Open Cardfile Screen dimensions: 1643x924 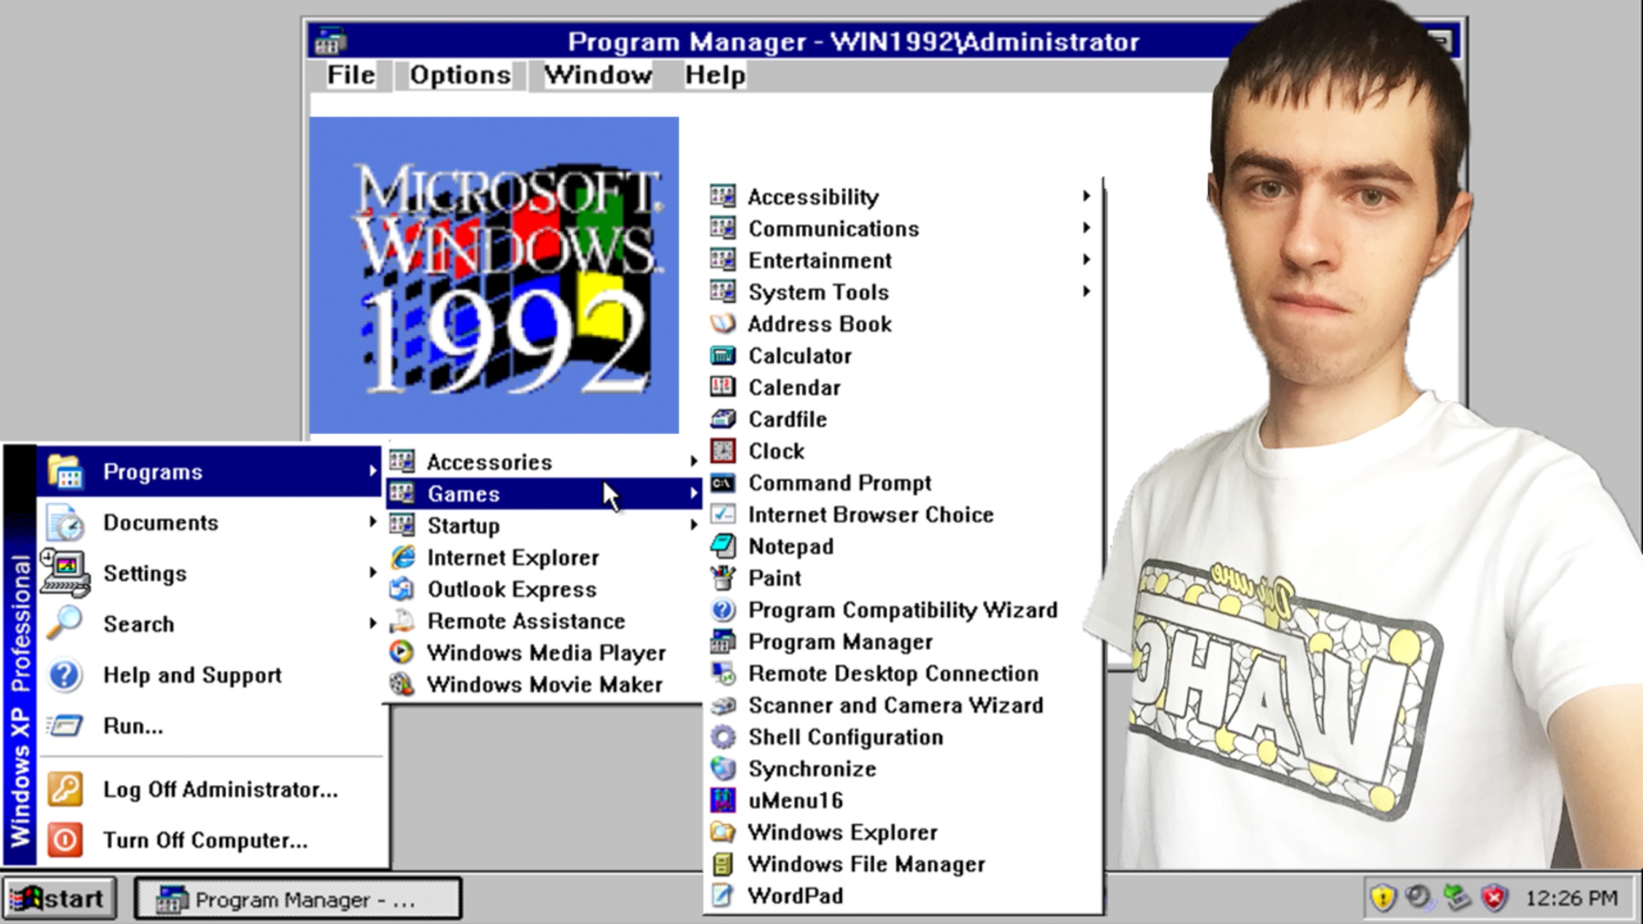pos(787,419)
